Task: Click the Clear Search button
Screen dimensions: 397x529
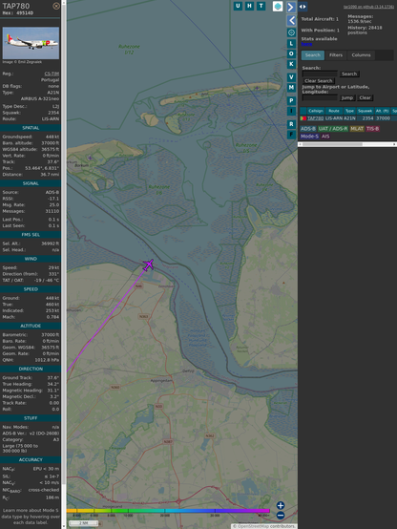Action: (319, 80)
